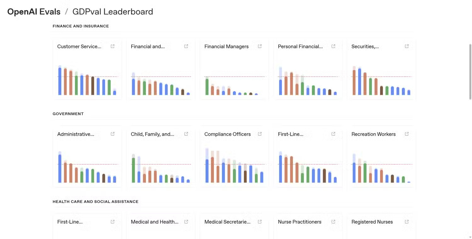Click the GDPval Leaderboard breadcrumb link

tap(112, 12)
